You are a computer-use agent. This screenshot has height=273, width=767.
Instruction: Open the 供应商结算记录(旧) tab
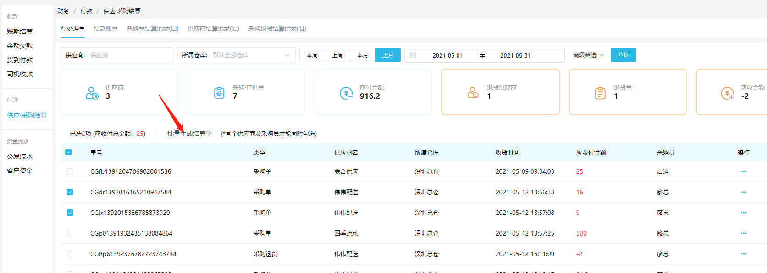214,28
